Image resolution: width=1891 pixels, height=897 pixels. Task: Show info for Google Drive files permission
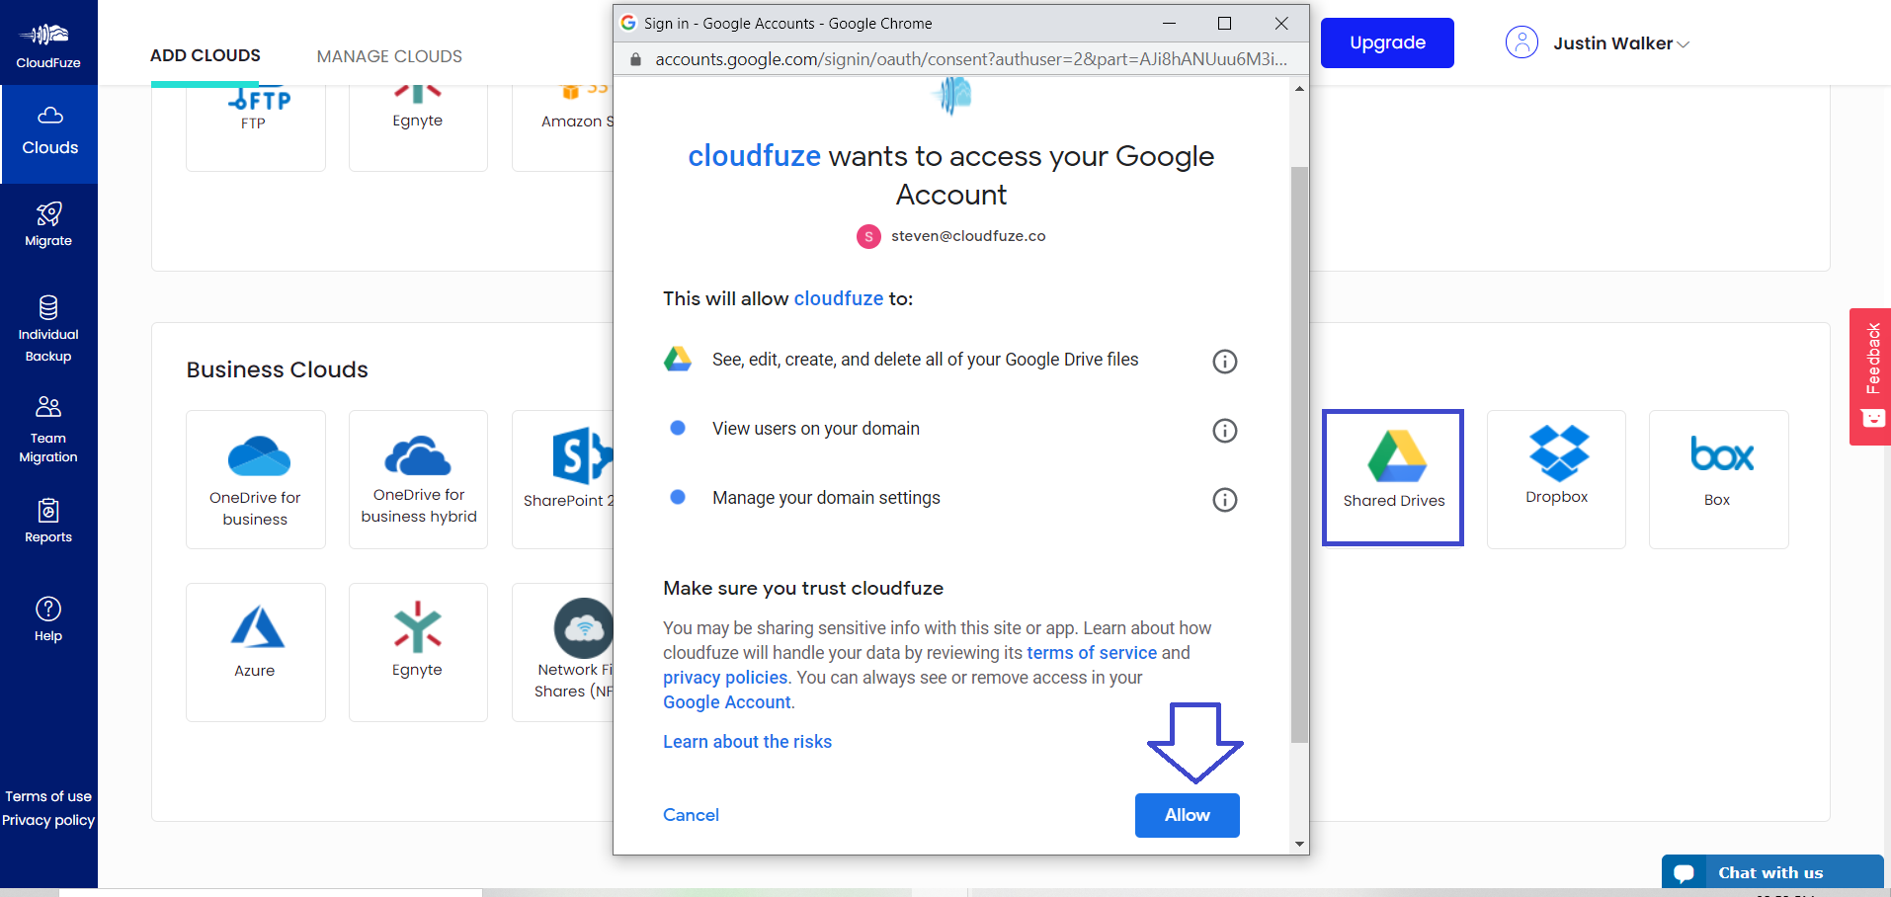click(x=1225, y=362)
